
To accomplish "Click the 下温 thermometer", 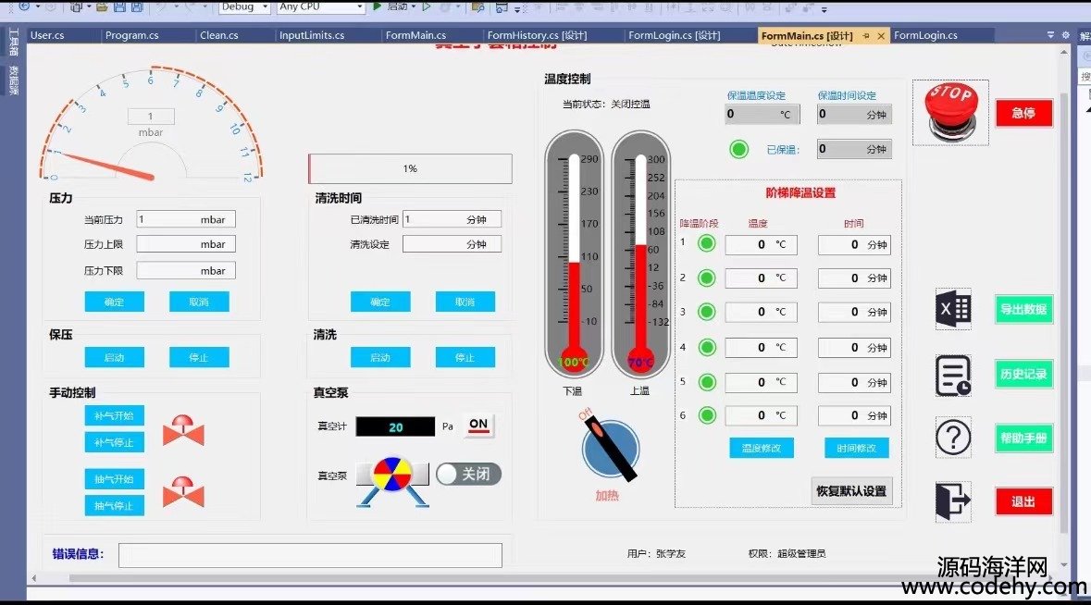I will pyautogui.click(x=574, y=254).
